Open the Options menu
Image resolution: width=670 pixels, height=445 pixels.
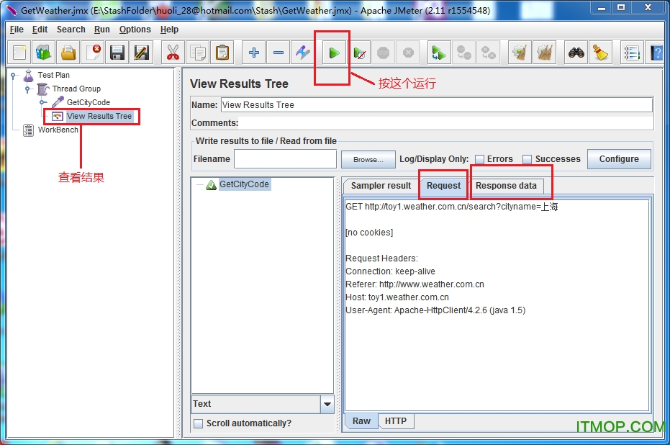tap(135, 30)
